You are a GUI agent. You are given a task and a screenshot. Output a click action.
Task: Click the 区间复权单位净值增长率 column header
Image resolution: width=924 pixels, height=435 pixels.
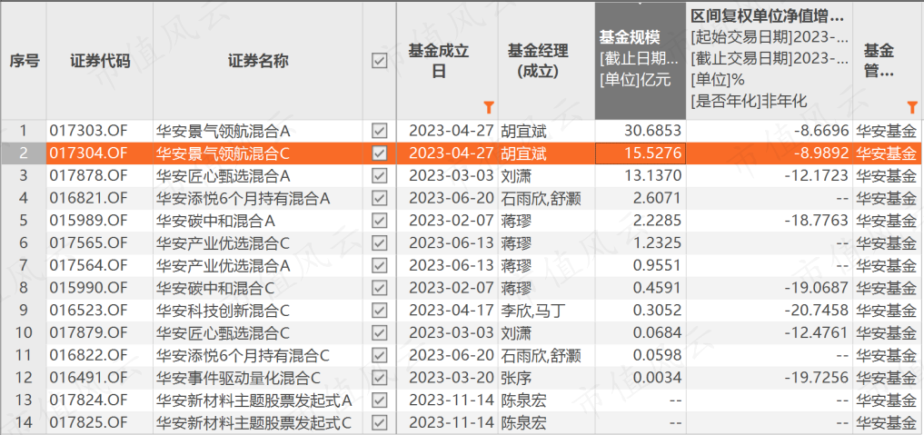(770, 61)
